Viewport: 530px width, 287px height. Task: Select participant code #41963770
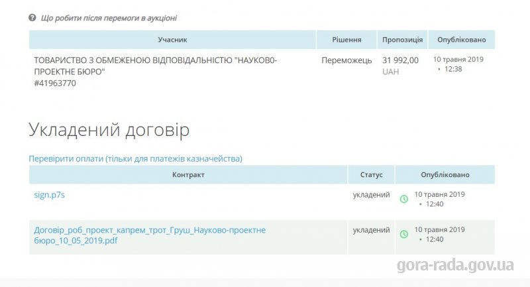click(55, 83)
